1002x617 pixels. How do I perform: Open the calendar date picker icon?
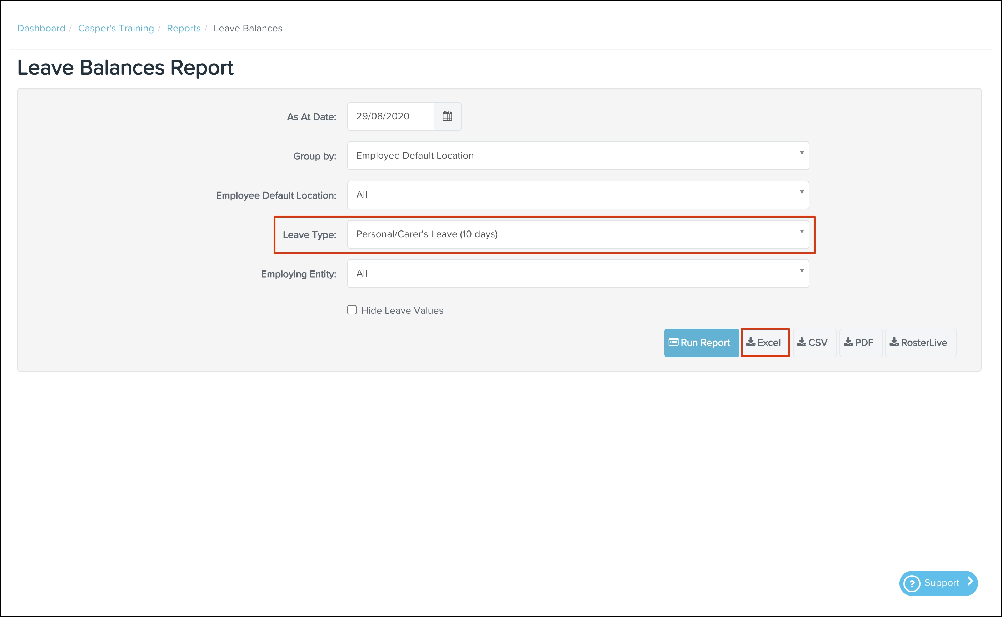pos(447,116)
